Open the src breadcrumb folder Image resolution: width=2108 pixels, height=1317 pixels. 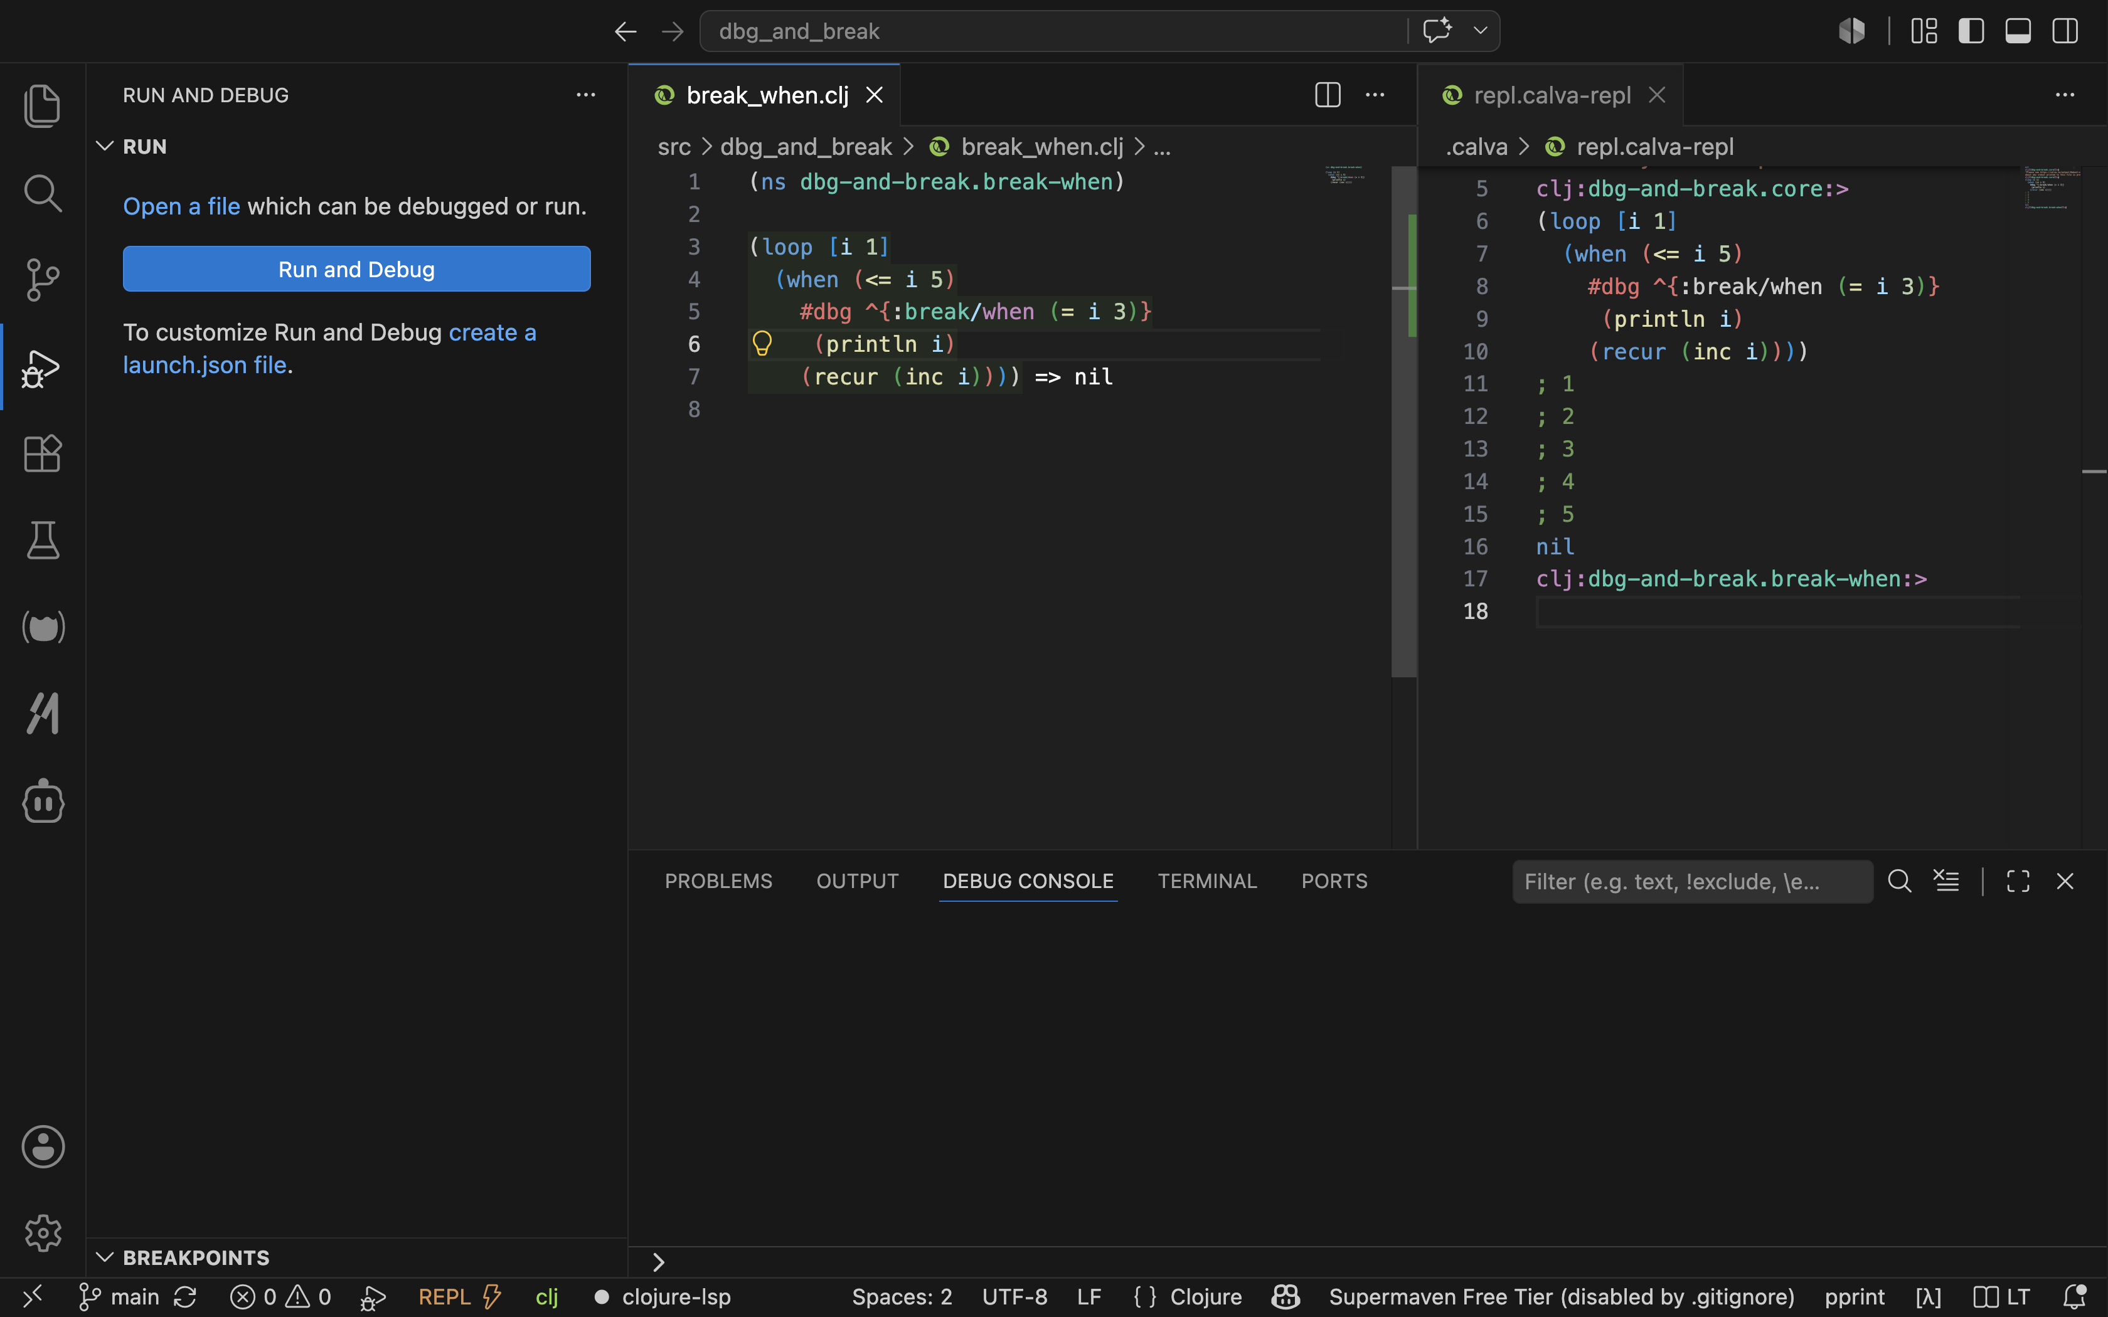(674, 146)
